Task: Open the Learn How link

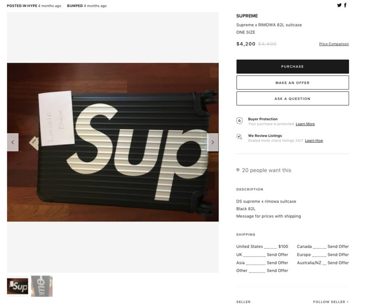Action: click(x=314, y=141)
